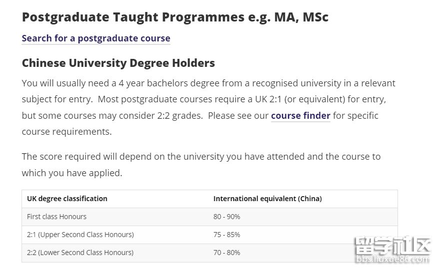
Task: Select the 'First class Honours' table cell
Action: pyautogui.click(x=56, y=217)
